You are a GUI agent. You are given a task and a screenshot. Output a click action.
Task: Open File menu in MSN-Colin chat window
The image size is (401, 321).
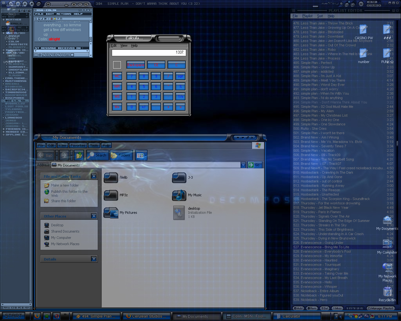coord(39,14)
